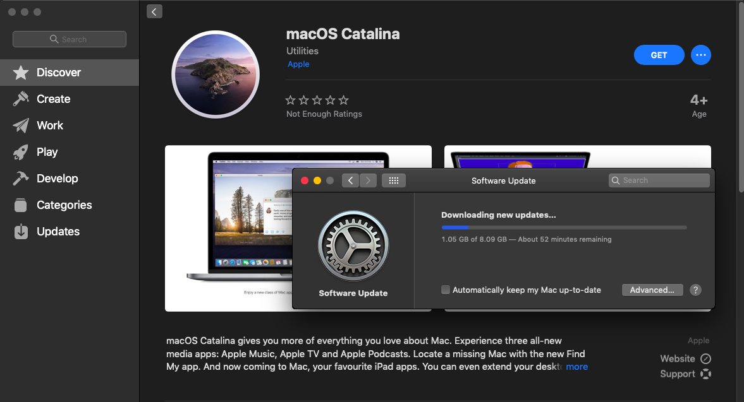Click the Software Update gear icon
Screen dimensions: 744x402
(x=353, y=245)
